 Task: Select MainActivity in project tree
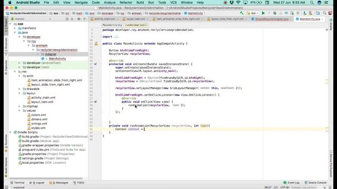click(x=57, y=58)
